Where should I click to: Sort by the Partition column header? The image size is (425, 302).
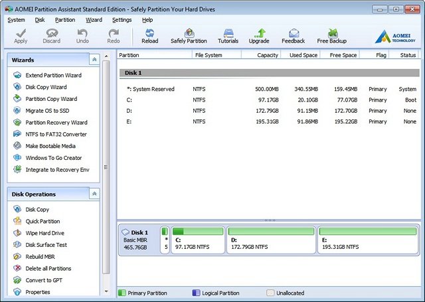click(155, 55)
